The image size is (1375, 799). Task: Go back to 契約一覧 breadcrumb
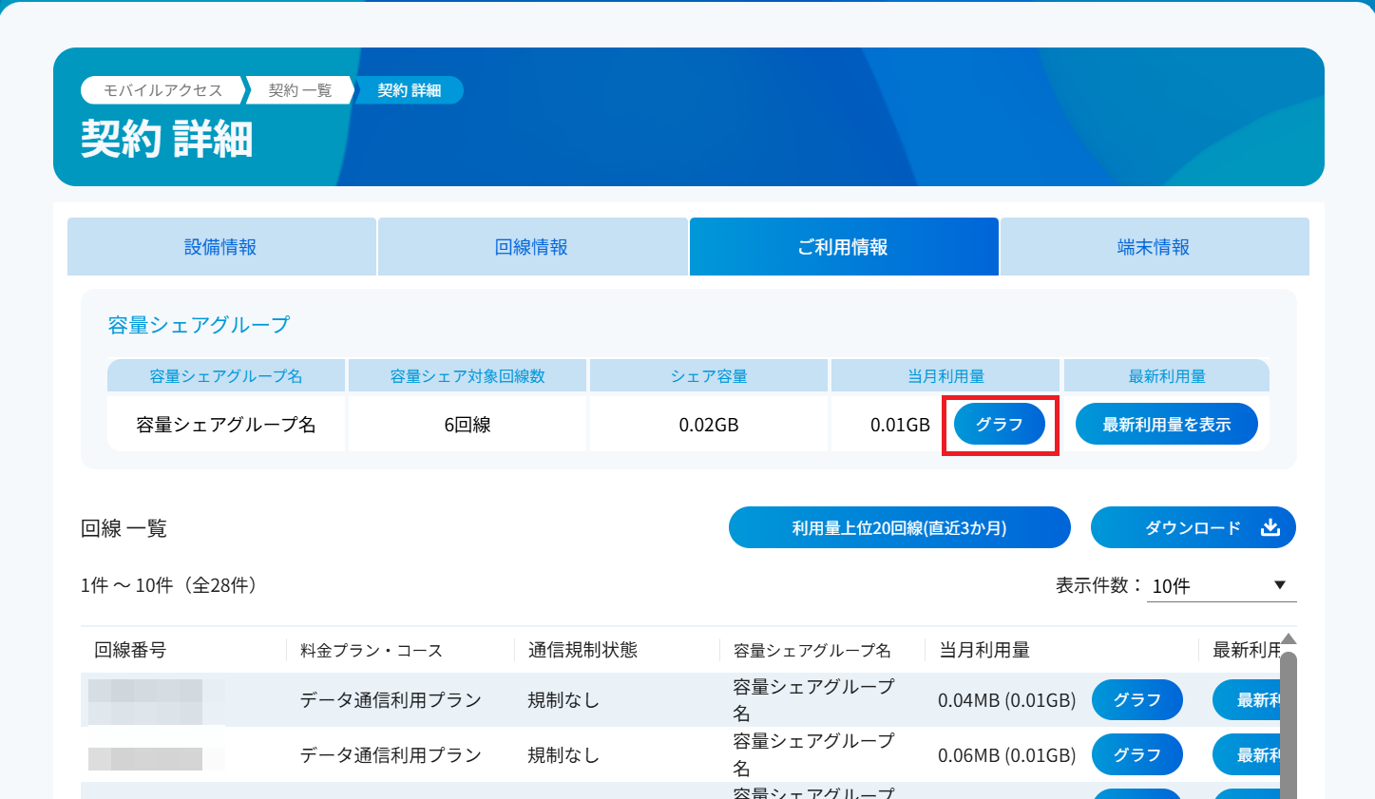click(300, 90)
